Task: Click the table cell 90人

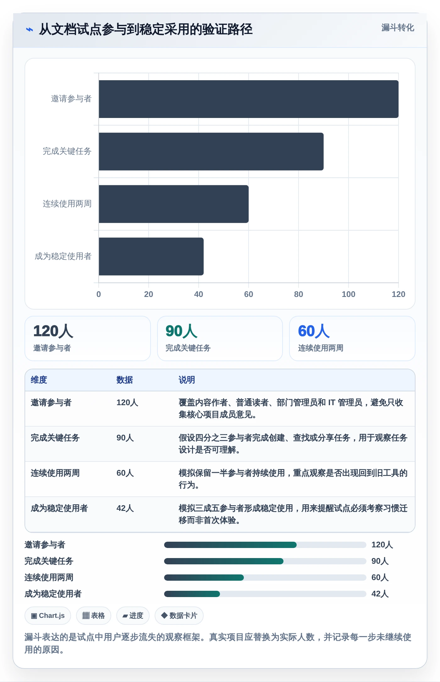Action: (x=125, y=438)
